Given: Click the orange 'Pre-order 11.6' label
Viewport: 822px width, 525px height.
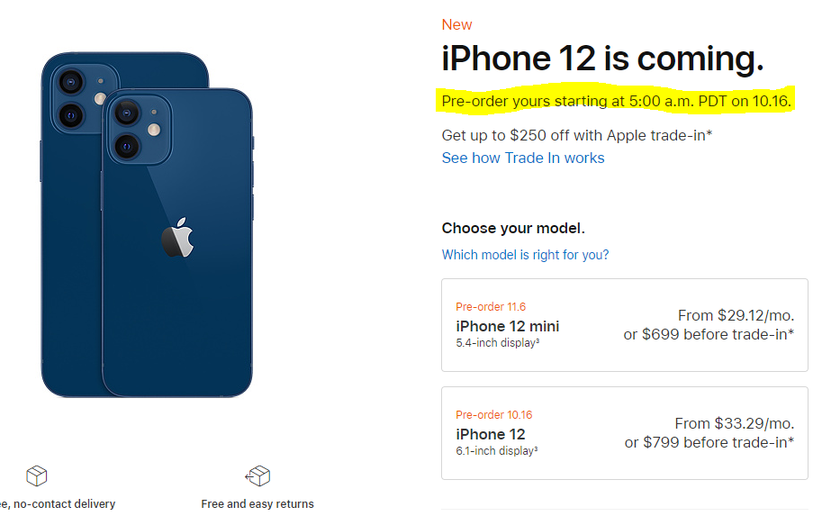Looking at the screenshot, I should [x=491, y=307].
